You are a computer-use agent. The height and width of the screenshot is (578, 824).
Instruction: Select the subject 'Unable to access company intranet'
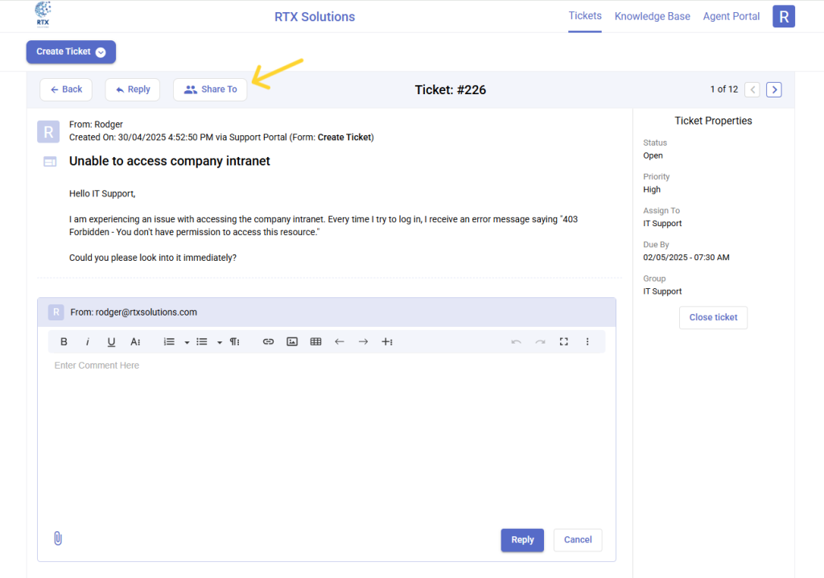[x=169, y=161]
